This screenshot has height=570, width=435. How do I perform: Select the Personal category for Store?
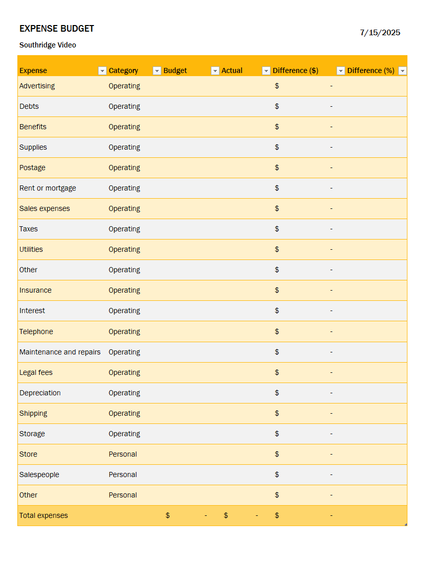(x=123, y=454)
